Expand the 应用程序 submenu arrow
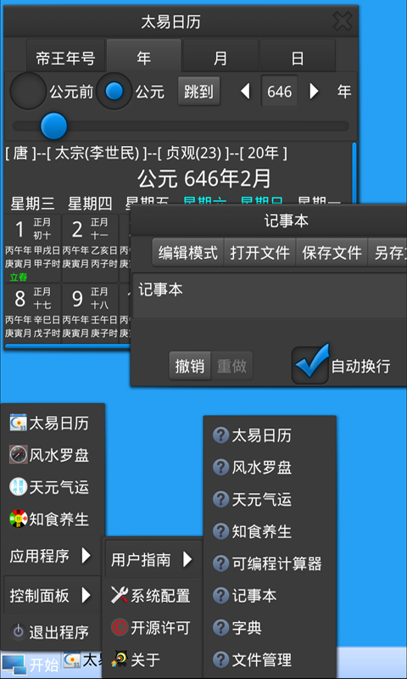This screenshot has height=679, width=407. pyautogui.click(x=86, y=556)
